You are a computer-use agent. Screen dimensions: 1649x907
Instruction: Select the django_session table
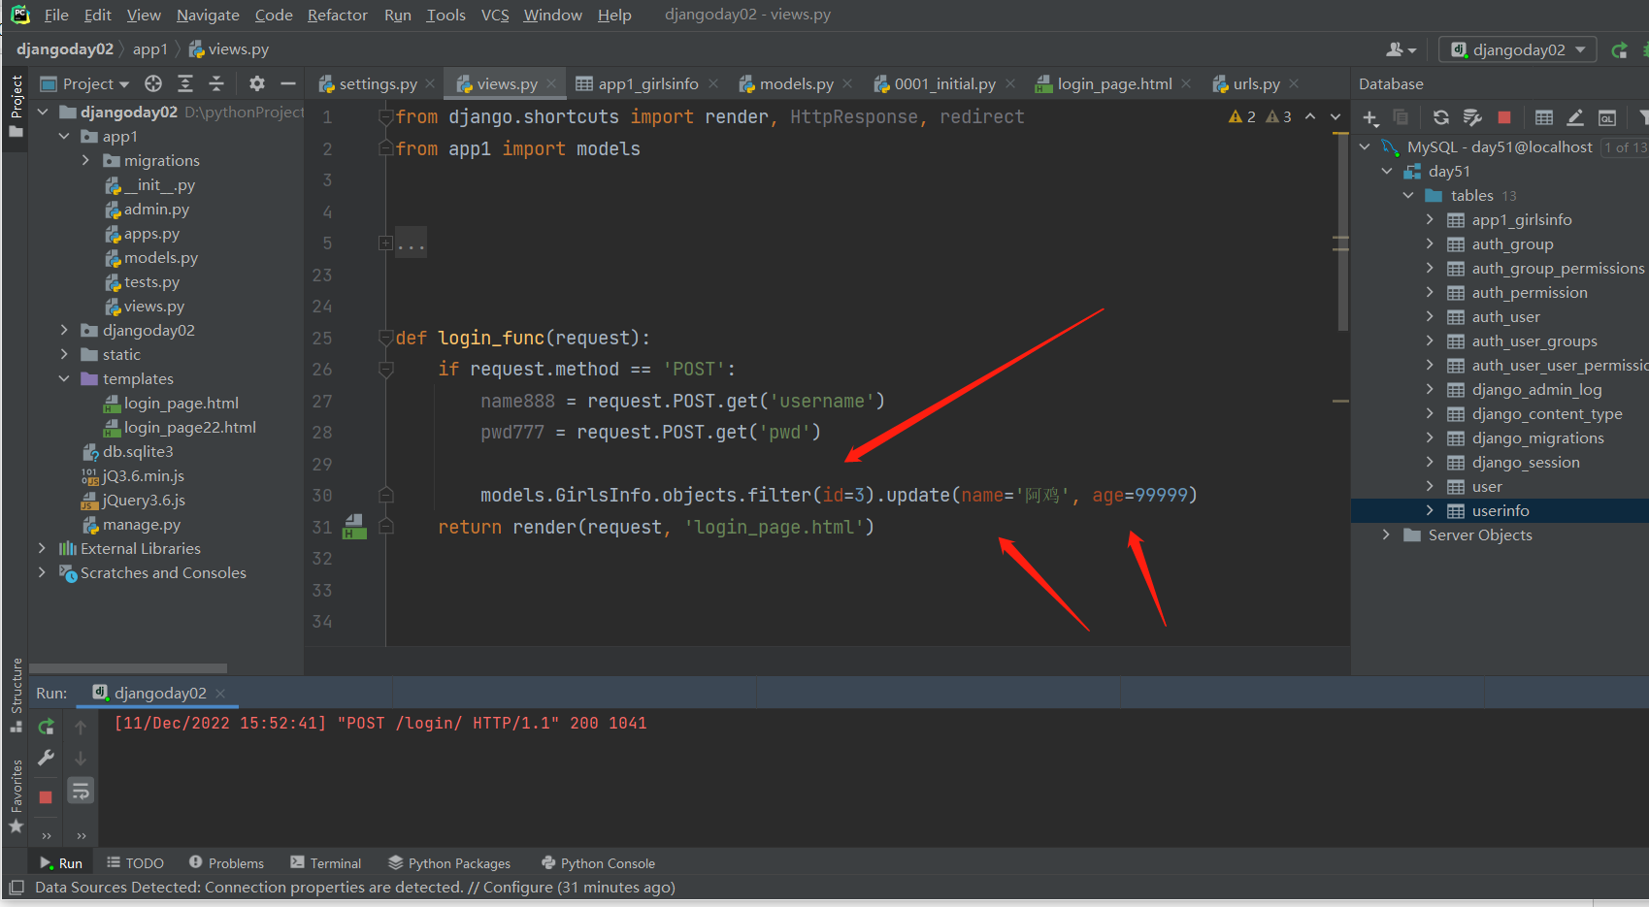pos(1526,463)
